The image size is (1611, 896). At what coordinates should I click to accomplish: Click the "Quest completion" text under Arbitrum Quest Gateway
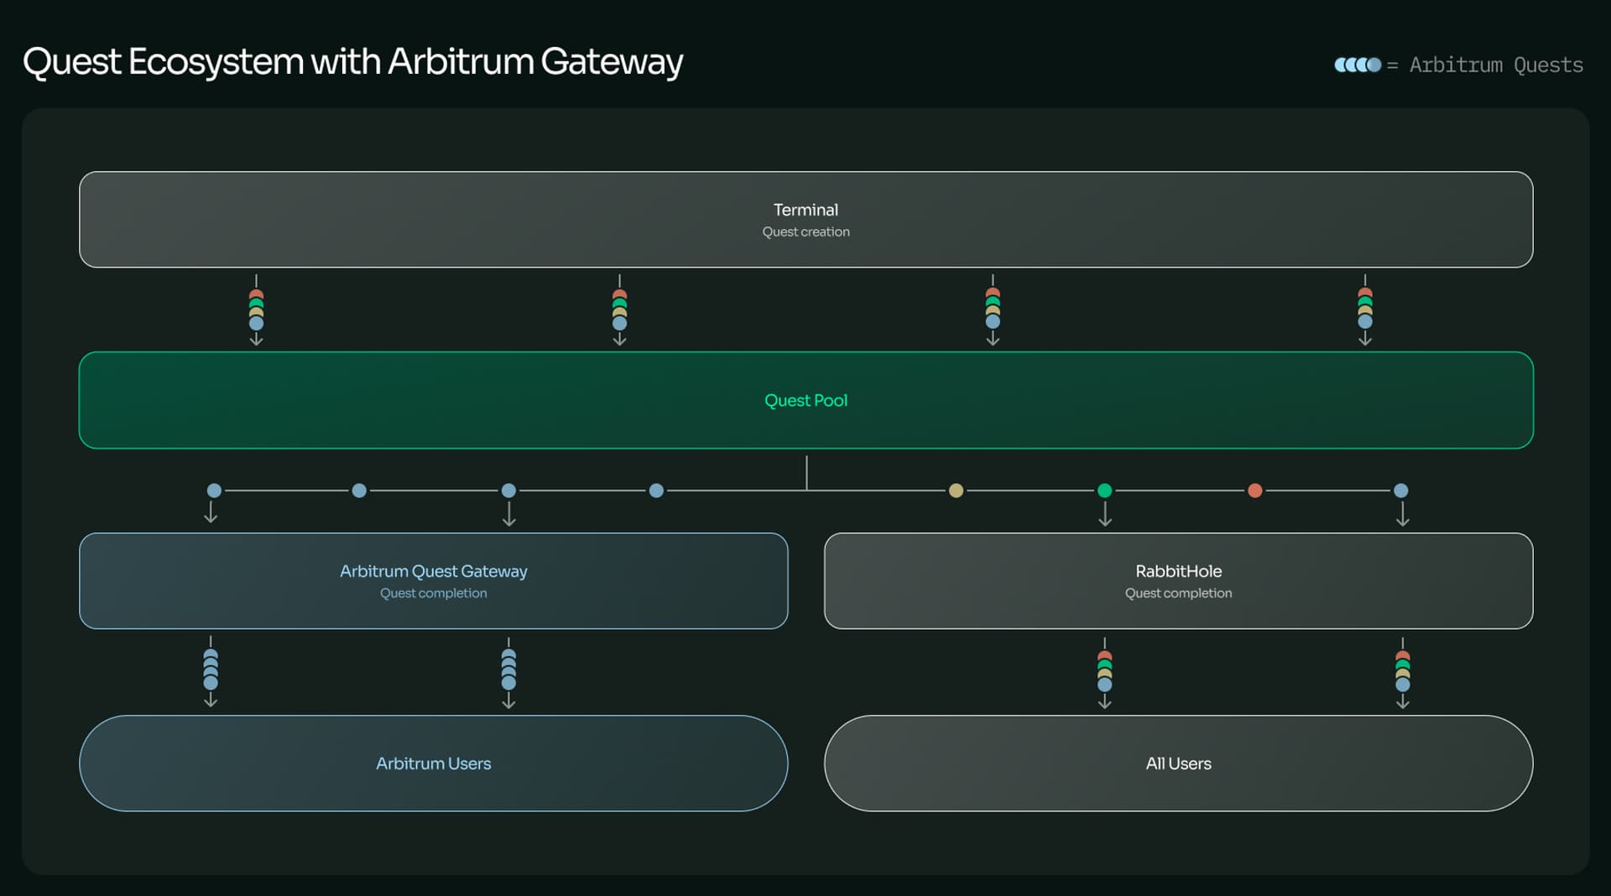coord(433,593)
